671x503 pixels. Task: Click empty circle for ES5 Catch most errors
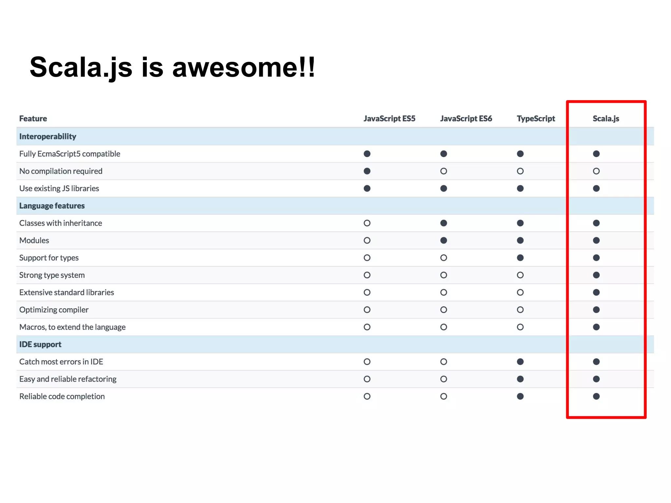367,362
